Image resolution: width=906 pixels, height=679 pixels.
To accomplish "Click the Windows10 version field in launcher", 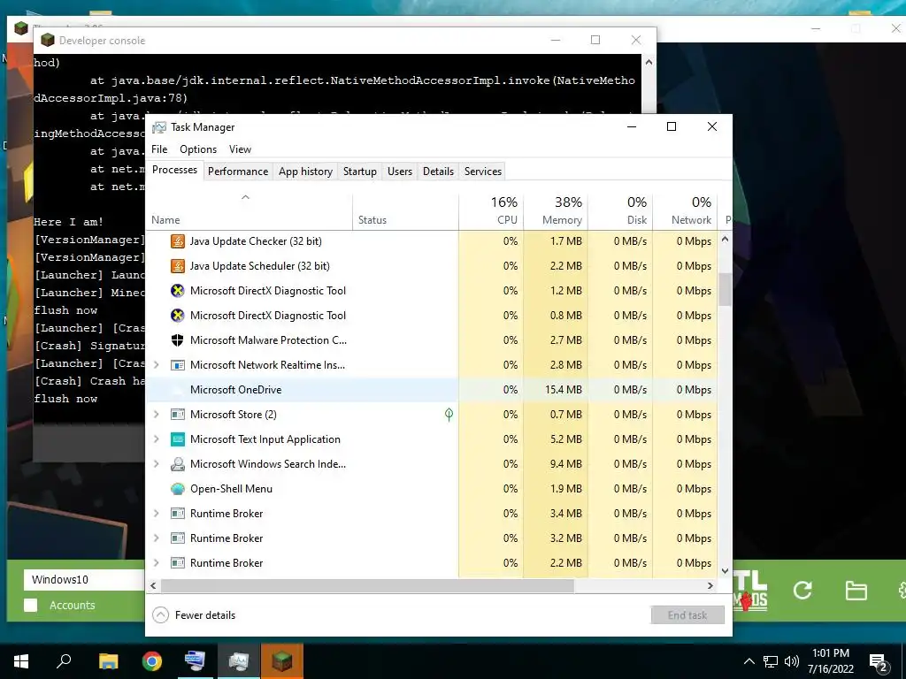I will (x=84, y=580).
